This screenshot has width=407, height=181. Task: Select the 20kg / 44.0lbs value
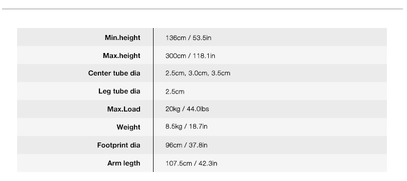tap(187, 109)
